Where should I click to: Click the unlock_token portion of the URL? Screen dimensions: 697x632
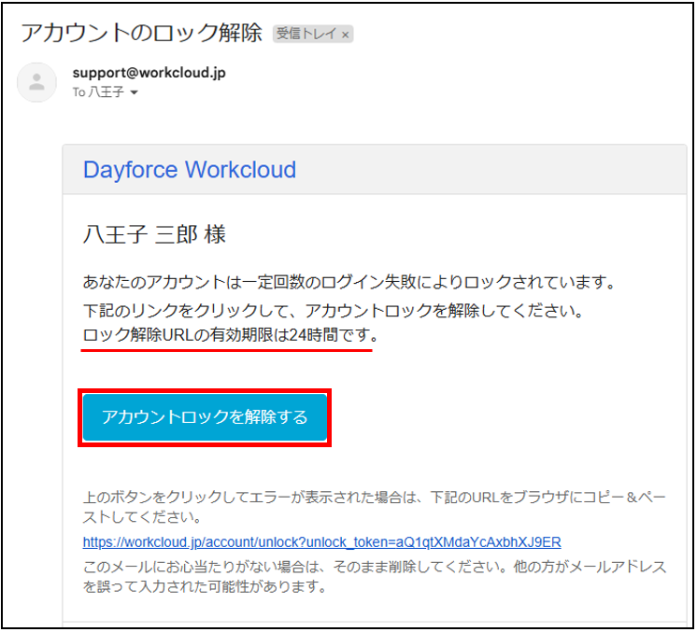tap(467, 541)
